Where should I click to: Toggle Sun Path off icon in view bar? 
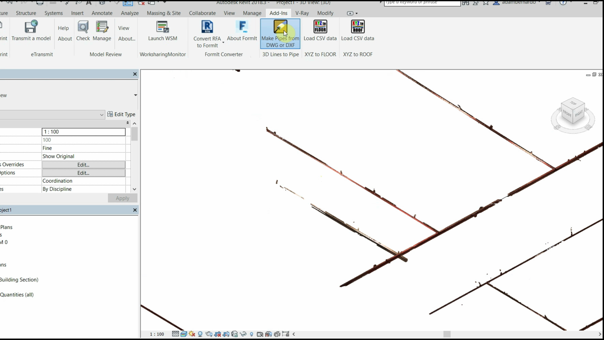pos(192,334)
